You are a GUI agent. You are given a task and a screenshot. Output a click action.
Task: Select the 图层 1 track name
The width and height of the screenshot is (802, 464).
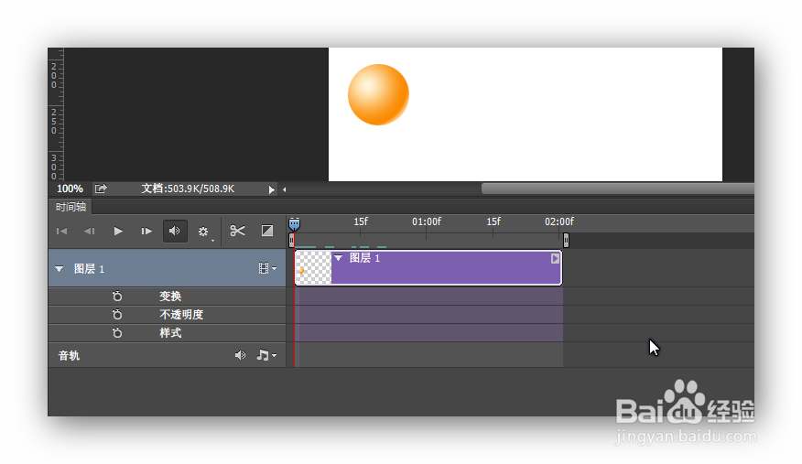(x=89, y=269)
